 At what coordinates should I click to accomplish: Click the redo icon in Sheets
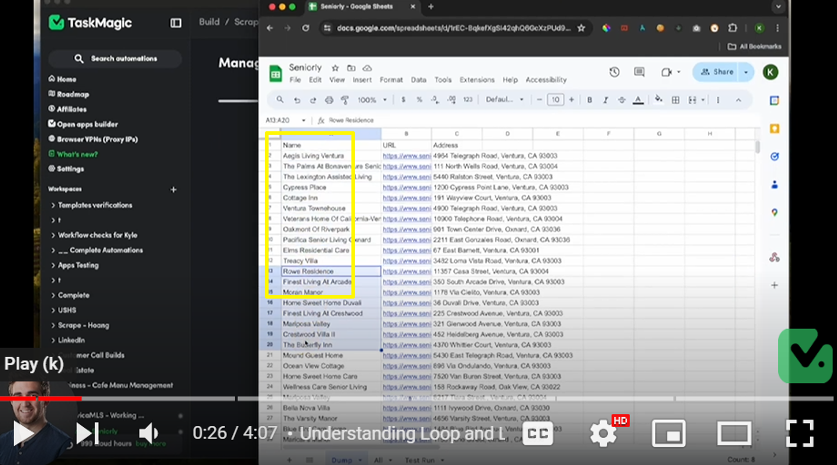[x=313, y=100]
